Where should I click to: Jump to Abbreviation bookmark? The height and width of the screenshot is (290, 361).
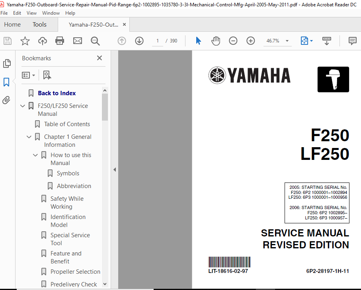pyautogui.click(x=74, y=186)
